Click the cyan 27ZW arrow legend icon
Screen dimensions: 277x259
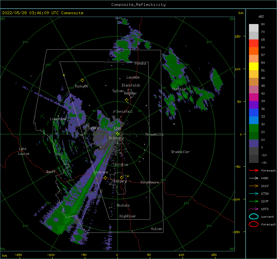[x=254, y=194]
